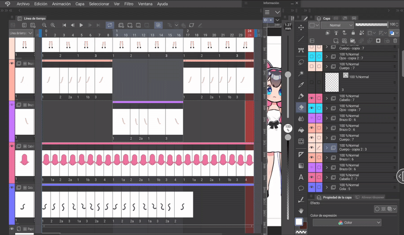Expand the Cola : 5 layer folder
The width and height of the screenshot is (404, 235).
[x=327, y=187]
